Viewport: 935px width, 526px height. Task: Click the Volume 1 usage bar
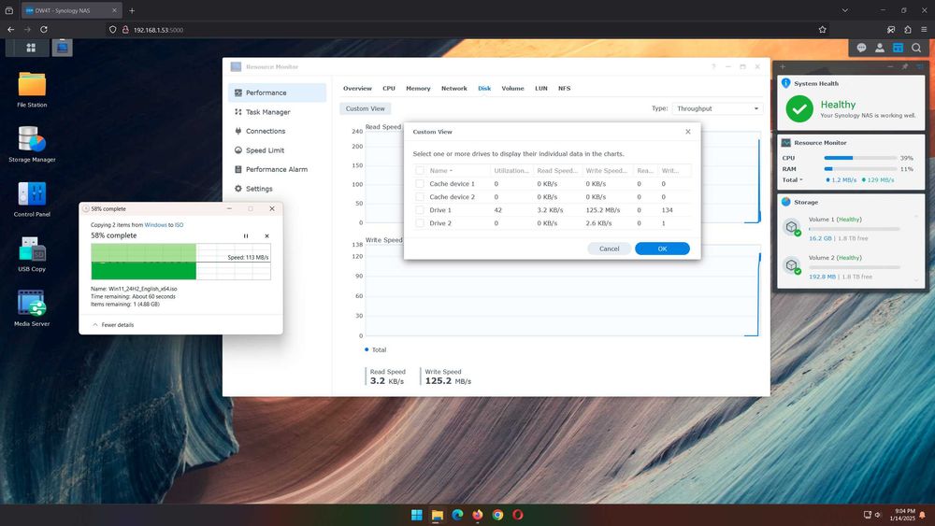click(x=854, y=229)
